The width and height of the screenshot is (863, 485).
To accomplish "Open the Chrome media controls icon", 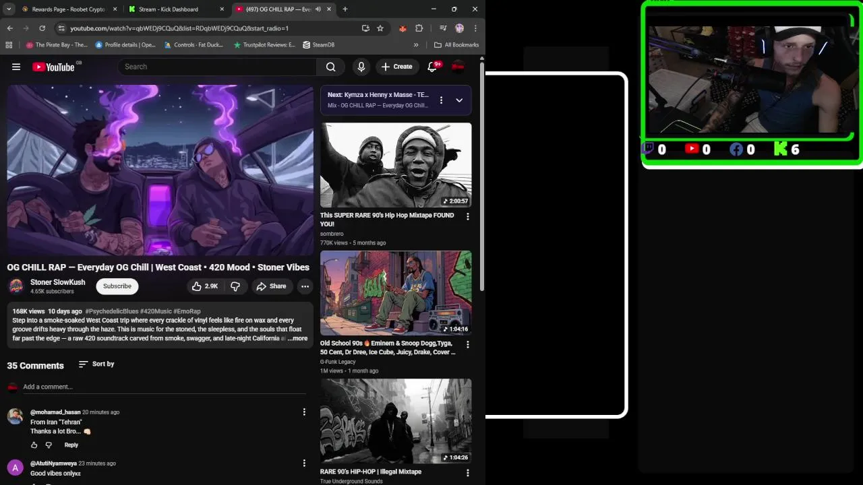I will coord(443,28).
